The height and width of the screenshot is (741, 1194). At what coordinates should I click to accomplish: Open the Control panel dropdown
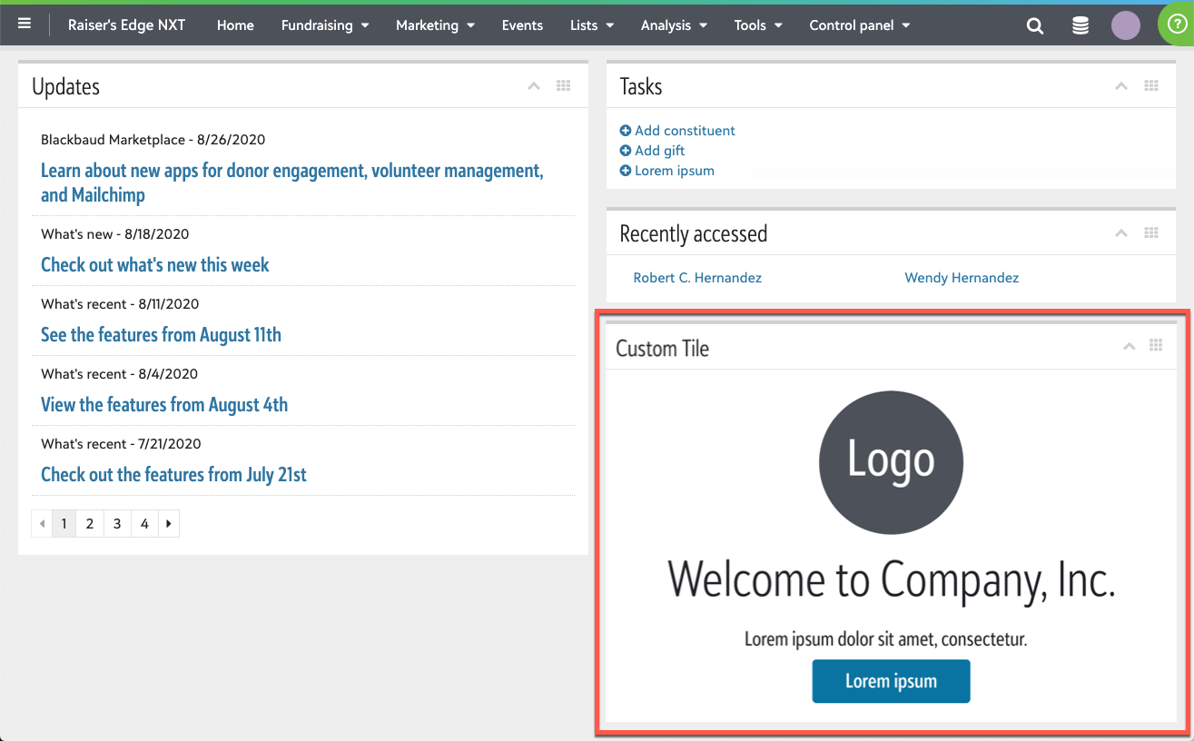pos(859,25)
